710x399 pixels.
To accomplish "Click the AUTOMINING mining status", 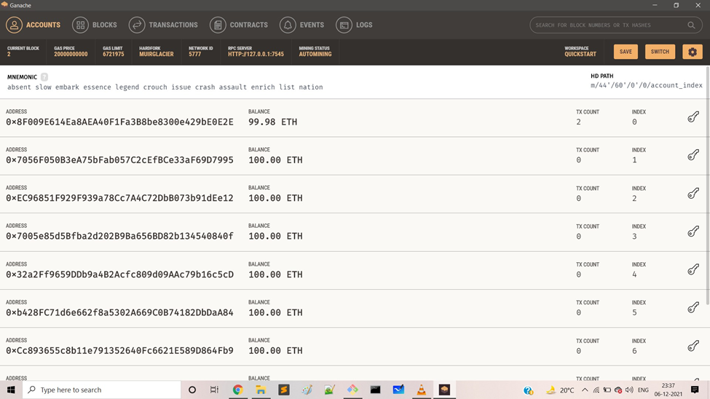I will point(315,54).
